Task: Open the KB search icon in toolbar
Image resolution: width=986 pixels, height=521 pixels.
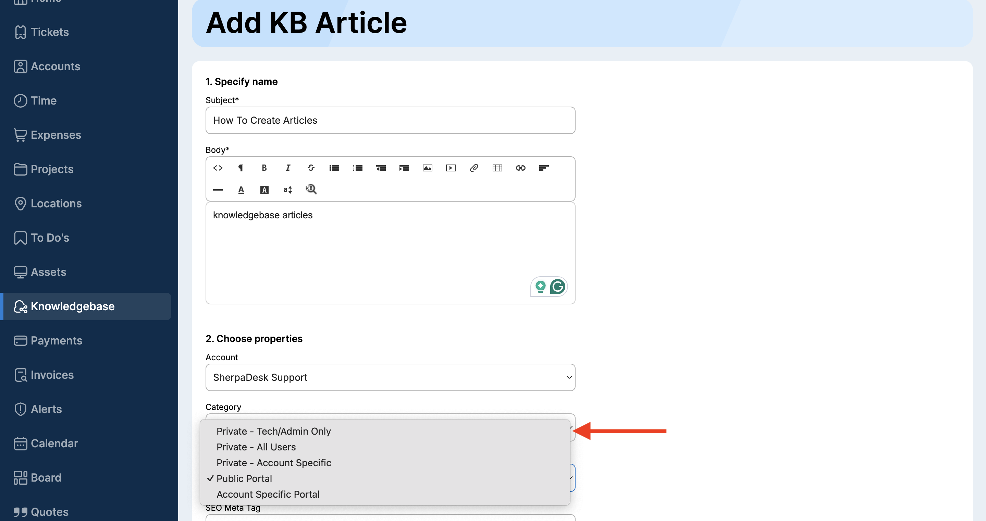Action: point(311,190)
